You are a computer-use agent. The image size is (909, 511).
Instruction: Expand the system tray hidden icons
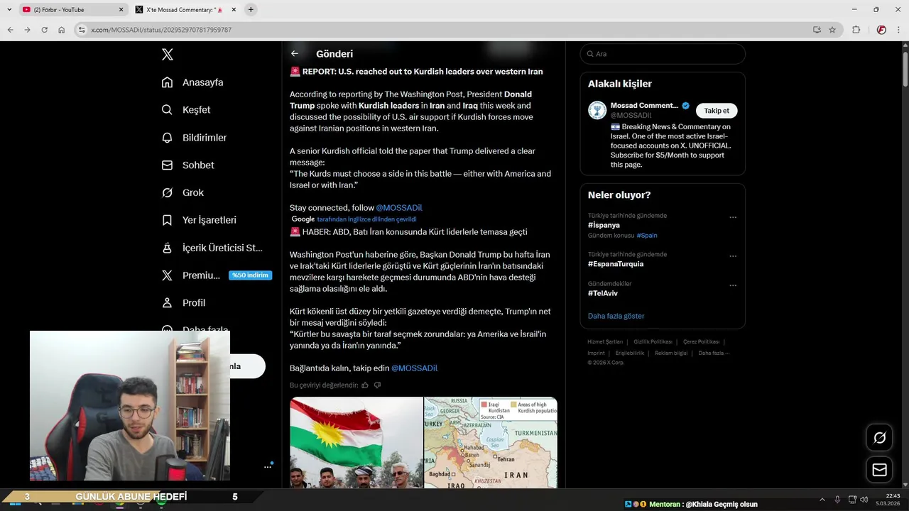(822, 500)
